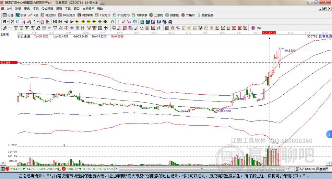
Task: Click the 49.8200 high price label
Action: point(290,51)
